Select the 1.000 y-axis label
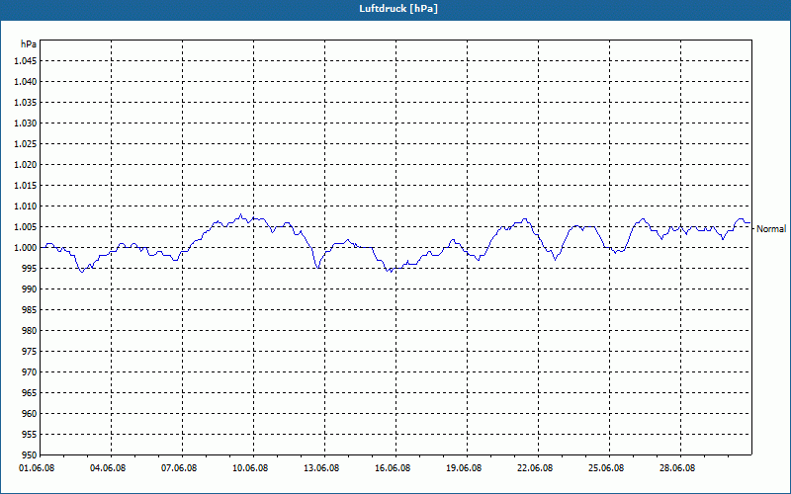The height and width of the screenshot is (494, 791). click(26, 248)
